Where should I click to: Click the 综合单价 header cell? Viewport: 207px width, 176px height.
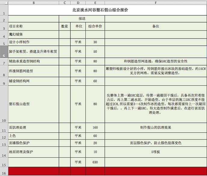(95, 26)
